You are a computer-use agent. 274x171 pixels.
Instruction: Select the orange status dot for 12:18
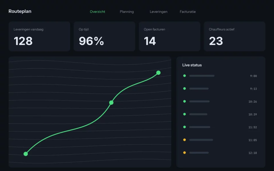184,153
